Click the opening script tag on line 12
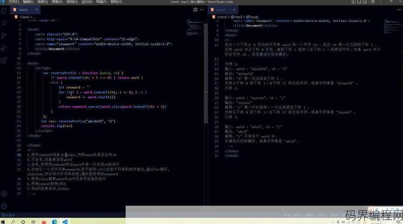Viewport: 403px width, 224px height. coord(43,68)
